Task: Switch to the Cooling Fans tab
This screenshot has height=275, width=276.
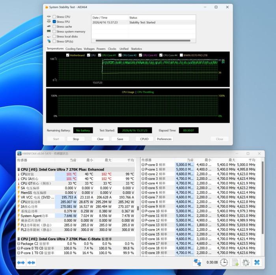Action: (x=74, y=49)
